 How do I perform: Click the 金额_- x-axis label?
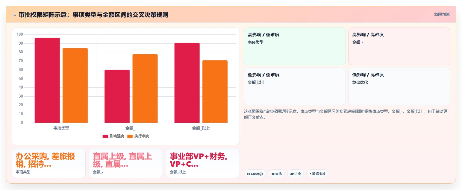[x=131, y=128]
